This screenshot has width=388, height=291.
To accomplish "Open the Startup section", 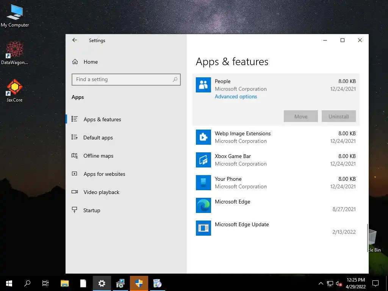I will tap(126, 210).
